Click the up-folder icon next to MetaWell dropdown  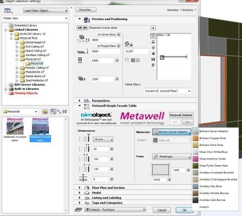45,112
